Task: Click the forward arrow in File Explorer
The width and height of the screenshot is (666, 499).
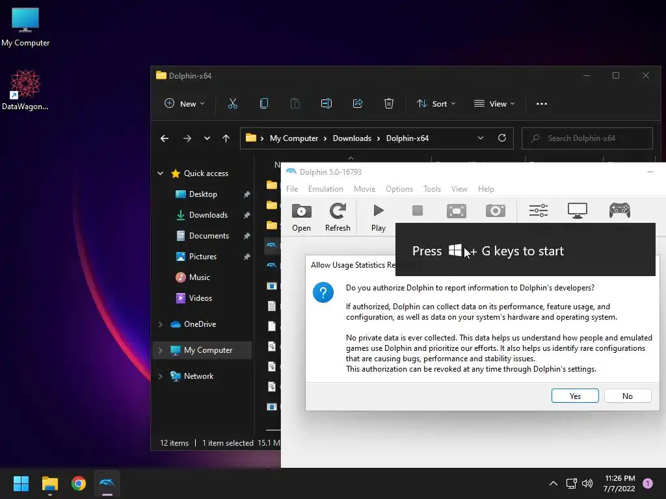Action: (187, 138)
